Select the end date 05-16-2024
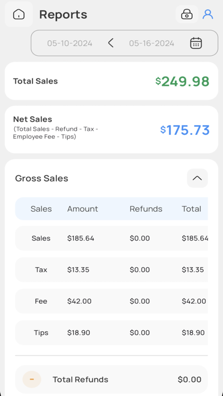This screenshot has height=396, width=223. [151, 43]
